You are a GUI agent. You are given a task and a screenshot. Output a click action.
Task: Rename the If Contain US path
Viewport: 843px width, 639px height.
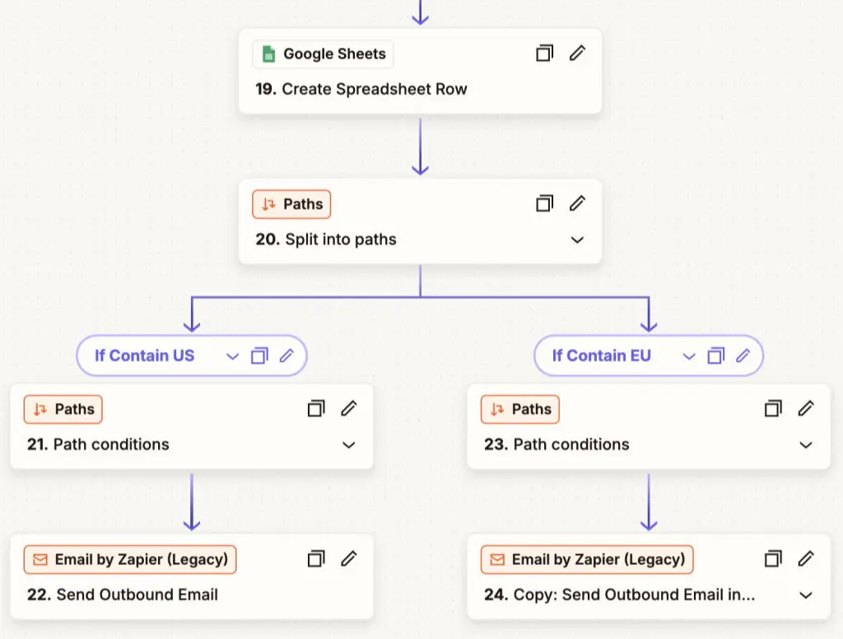tap(286, 356)
